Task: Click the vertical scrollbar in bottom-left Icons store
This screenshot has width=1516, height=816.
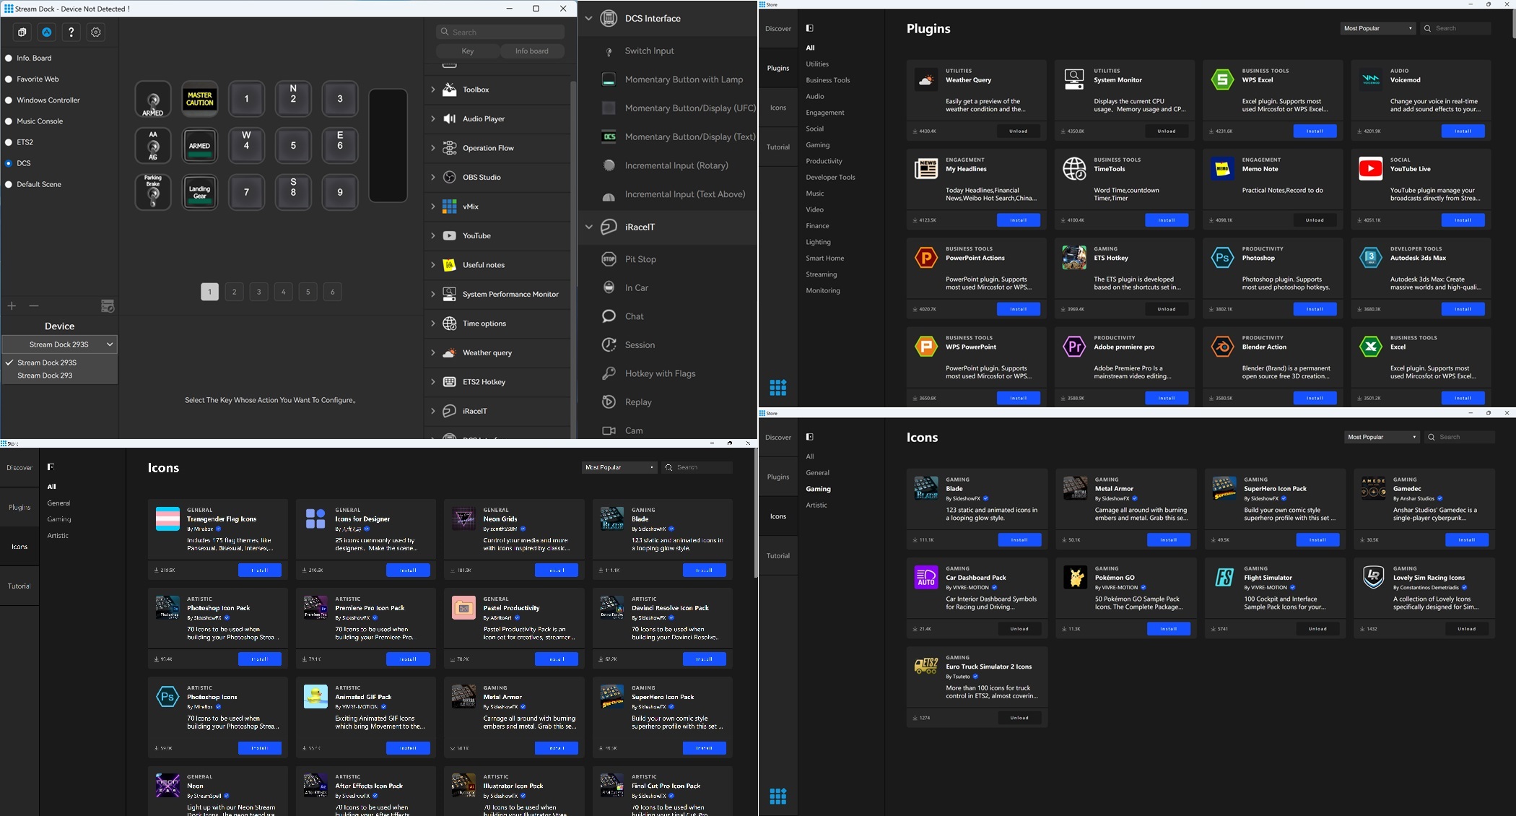Action: (x=755, y=513)
